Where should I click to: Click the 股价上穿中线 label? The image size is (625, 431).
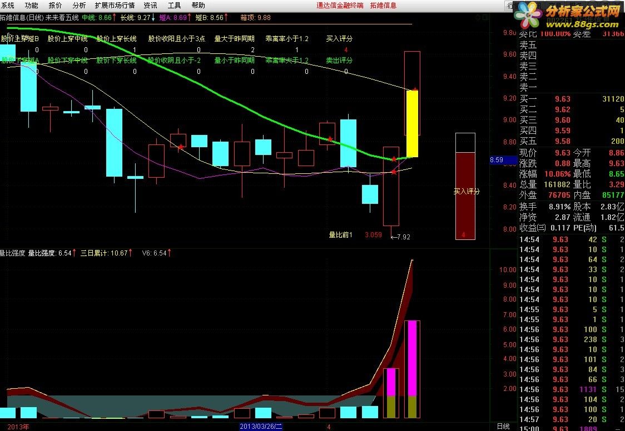67,39
